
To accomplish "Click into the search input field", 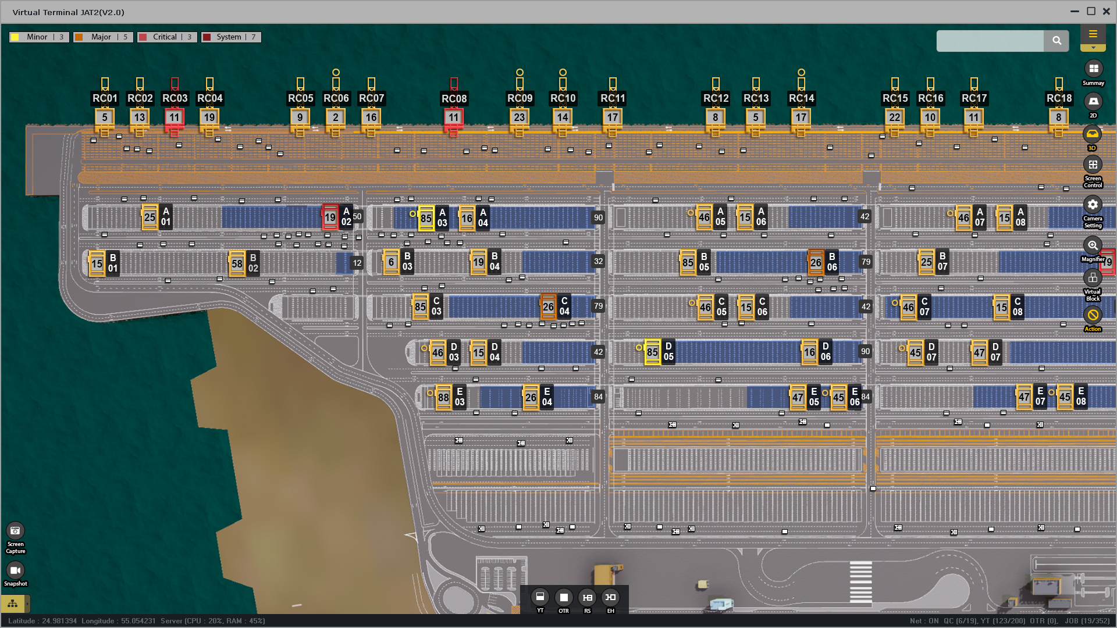I will [990, 41].
